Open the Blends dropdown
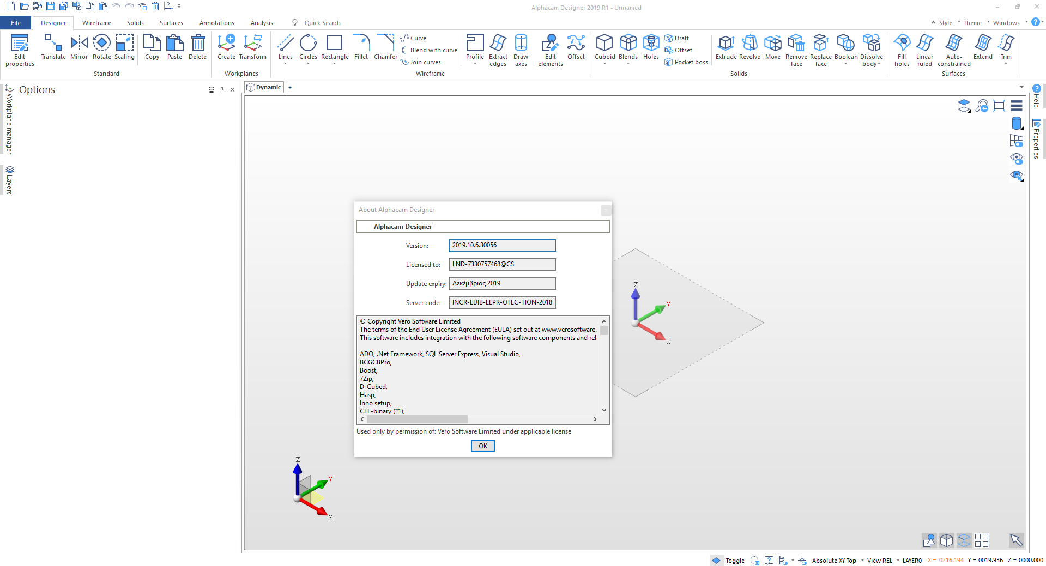The height and width of the screenshot is (566, 1046). (628, 64)
